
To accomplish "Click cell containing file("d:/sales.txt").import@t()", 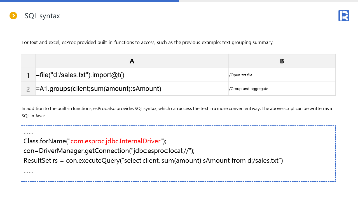I will (x=80, y=75).
